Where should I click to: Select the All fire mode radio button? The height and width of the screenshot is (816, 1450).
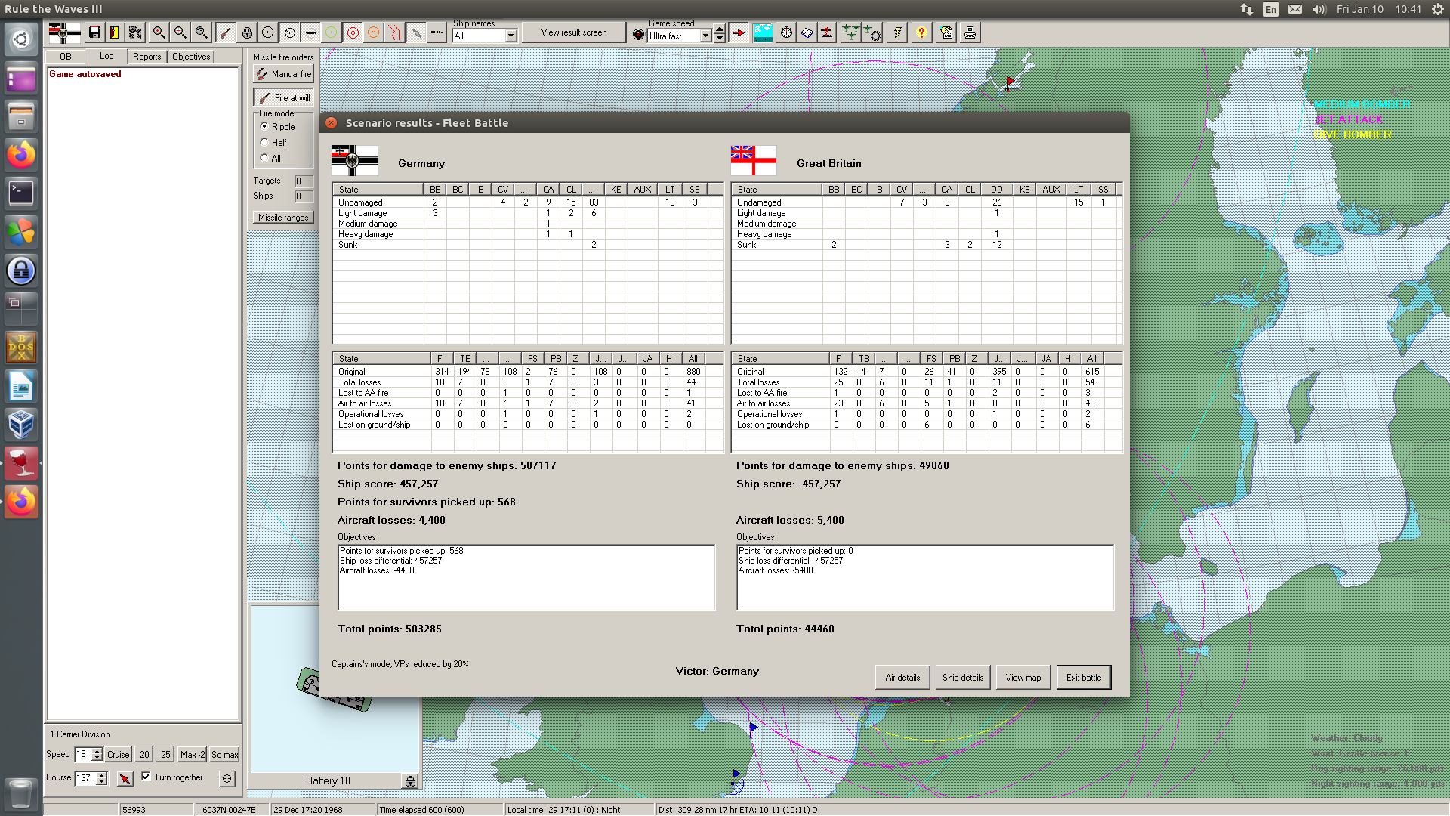coord(264,158)
